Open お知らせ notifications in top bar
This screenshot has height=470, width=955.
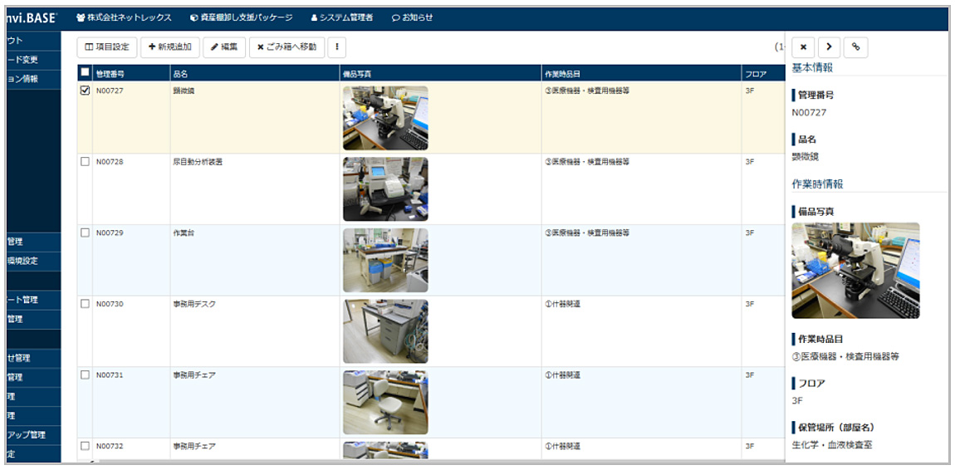click(413, 17)
